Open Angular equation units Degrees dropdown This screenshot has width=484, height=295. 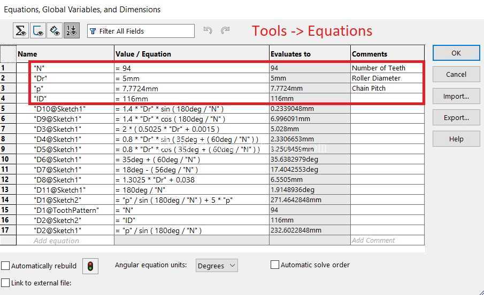tap(217, 266)
